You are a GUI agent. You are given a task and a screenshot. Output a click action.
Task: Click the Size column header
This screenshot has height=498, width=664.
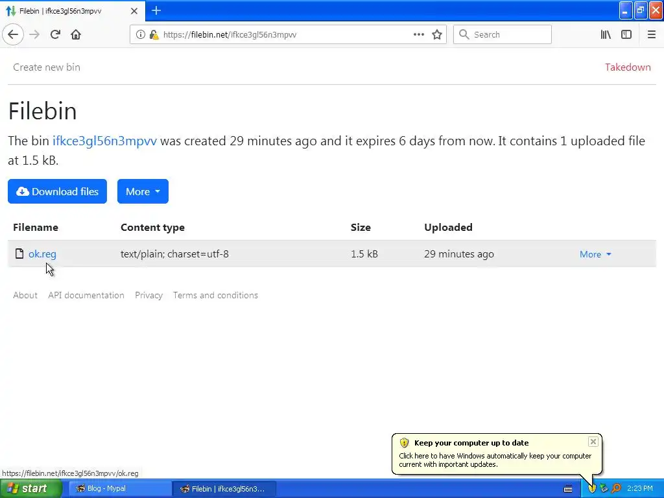click(x=361, y=228)
